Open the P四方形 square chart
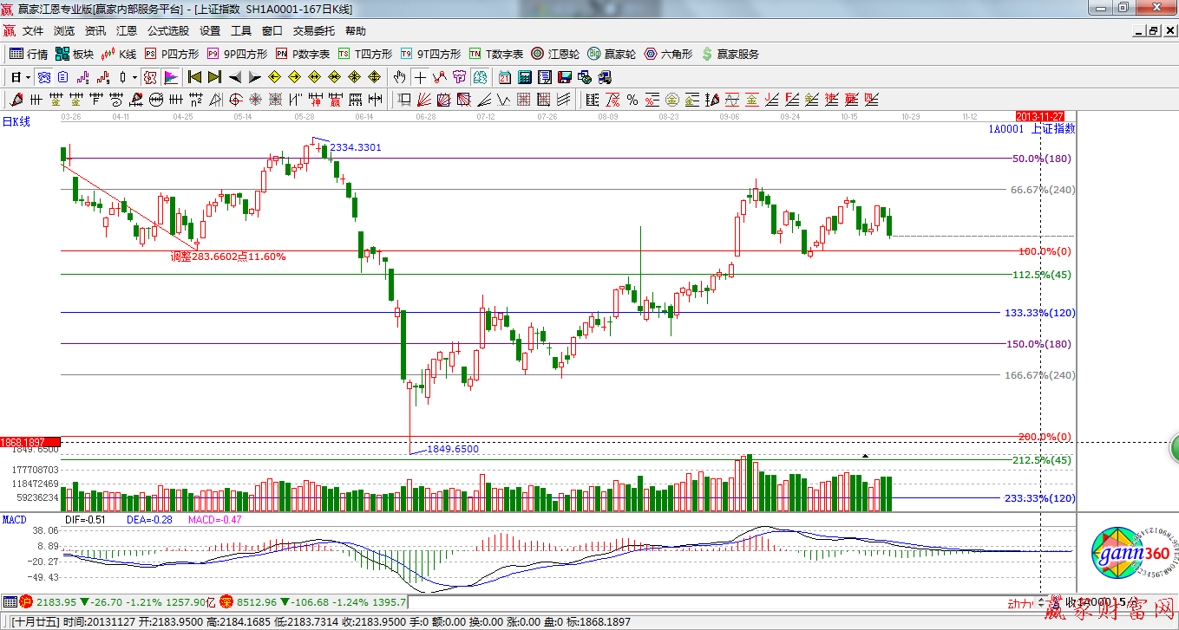Screen dimensions: 1179x630 coord(171,54)
